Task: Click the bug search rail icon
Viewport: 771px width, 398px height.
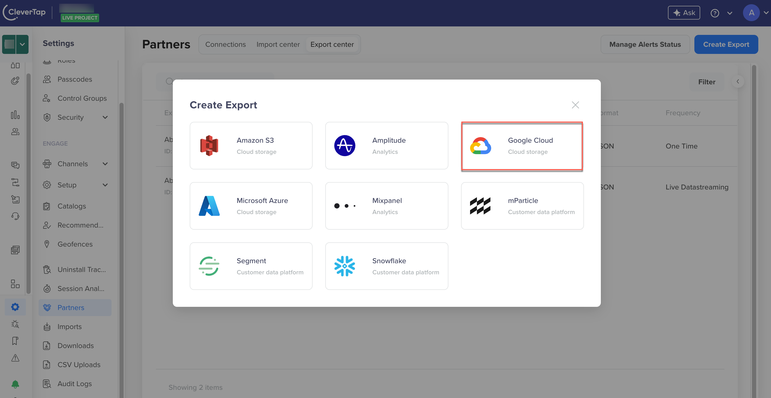Action: (x=15, y=324)
